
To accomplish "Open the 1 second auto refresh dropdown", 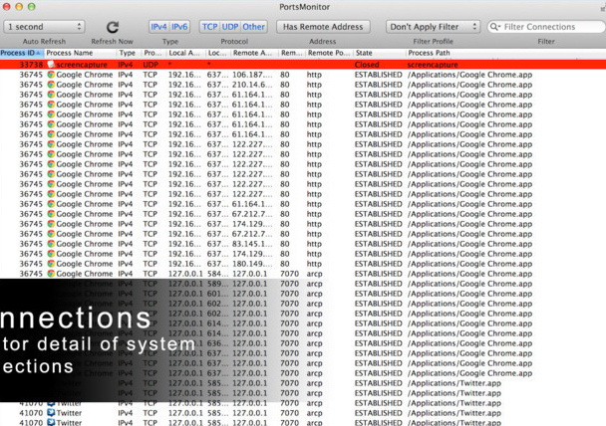I will [x=44, y=27].
